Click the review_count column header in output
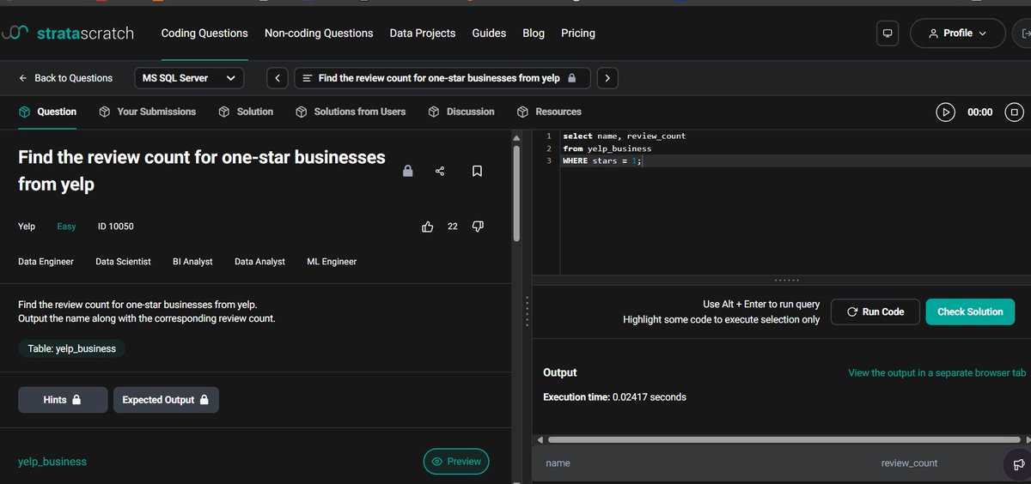Image resolution: width=1031 pixels, height=484 pixels. tap(909, 463)
